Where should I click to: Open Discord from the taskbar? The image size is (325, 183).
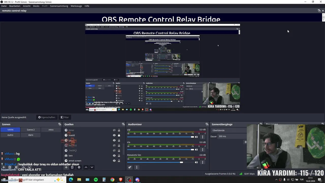tap(137, 180)
